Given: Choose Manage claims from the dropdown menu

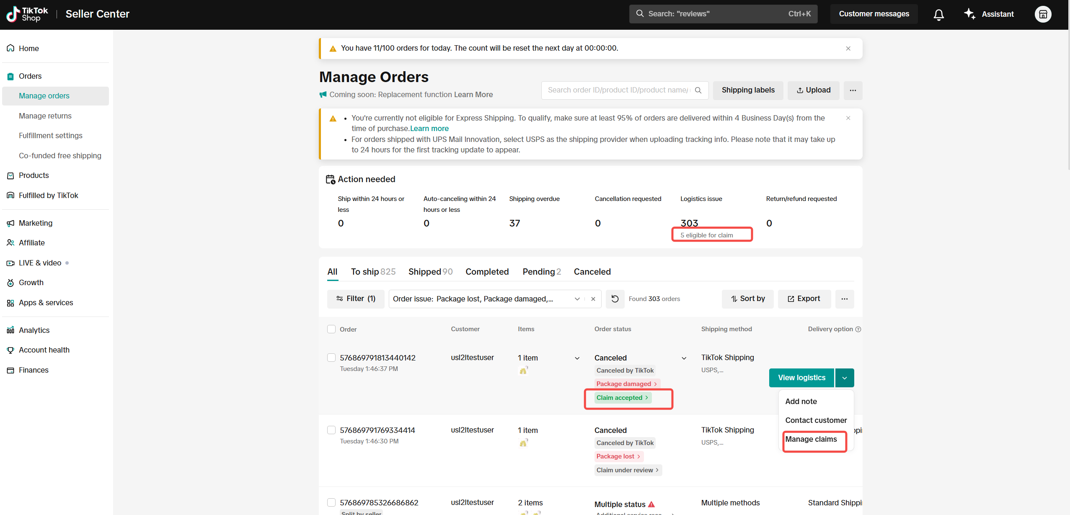Looking at the screenshot, I should tap(811, 439).
